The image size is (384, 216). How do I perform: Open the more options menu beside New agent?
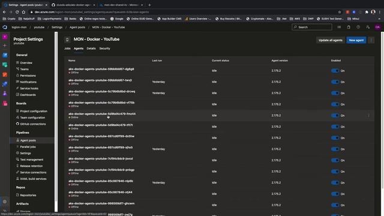pos(371,40)
